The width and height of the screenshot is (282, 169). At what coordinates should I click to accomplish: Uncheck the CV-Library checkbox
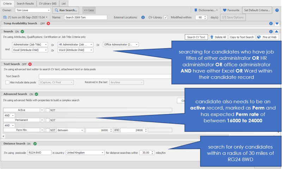tap(166, 17)
